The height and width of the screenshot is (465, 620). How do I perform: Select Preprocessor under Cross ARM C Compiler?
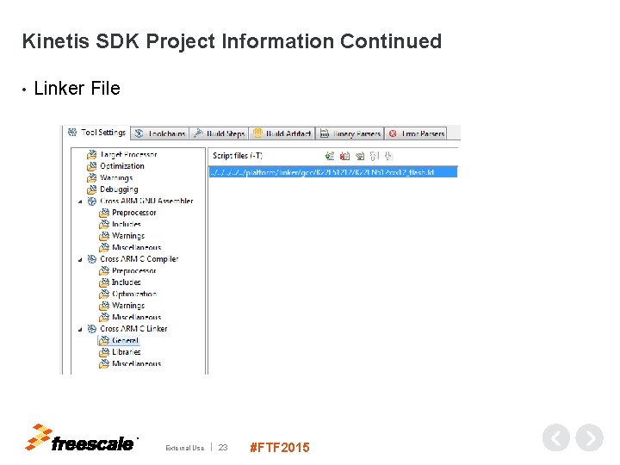point(127,271)
